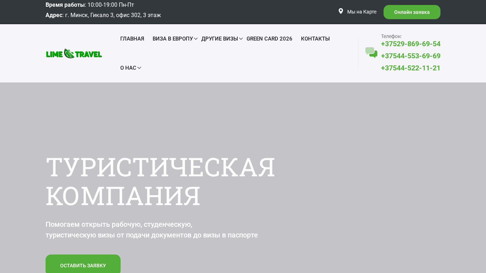Click the Время работы hours text
Image resolution: width=486 pixels, height=273 pixels.
[x=90, y=5]
